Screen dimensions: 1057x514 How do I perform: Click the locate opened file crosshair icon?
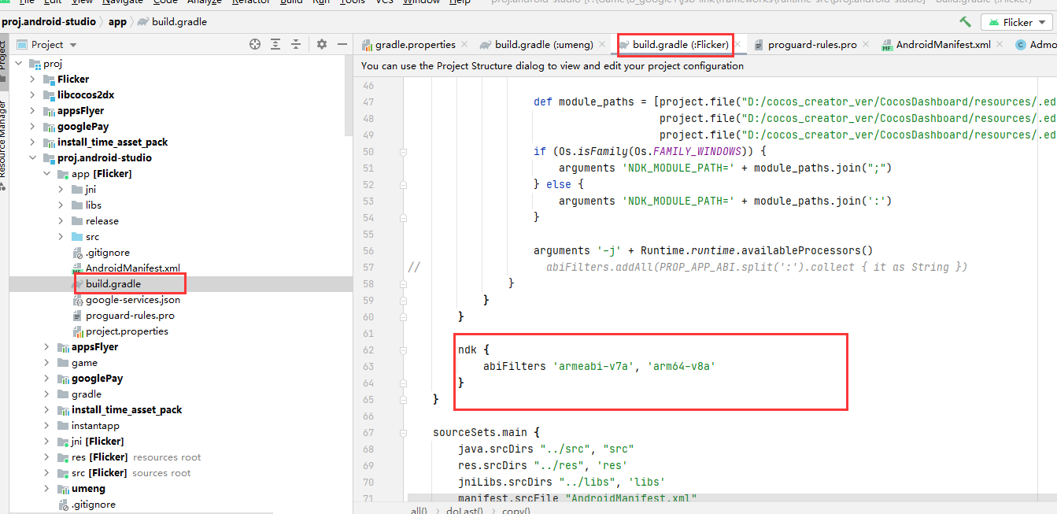255,45
